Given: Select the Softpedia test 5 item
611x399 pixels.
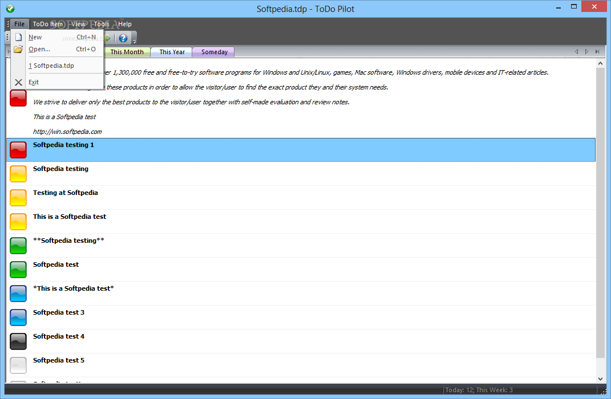Looking at the screenshot, I should coord(301,365).
